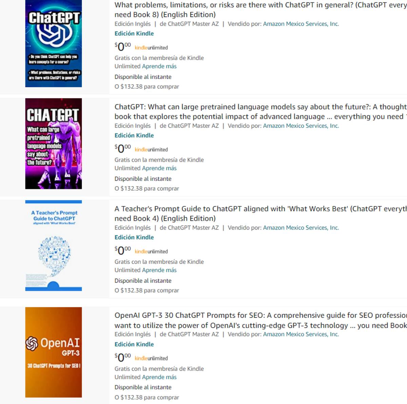Select Edición Kindle for the Teacher's Prompt Guide
The width and height of the screenshot is (407, 404).
click(134, 237)
